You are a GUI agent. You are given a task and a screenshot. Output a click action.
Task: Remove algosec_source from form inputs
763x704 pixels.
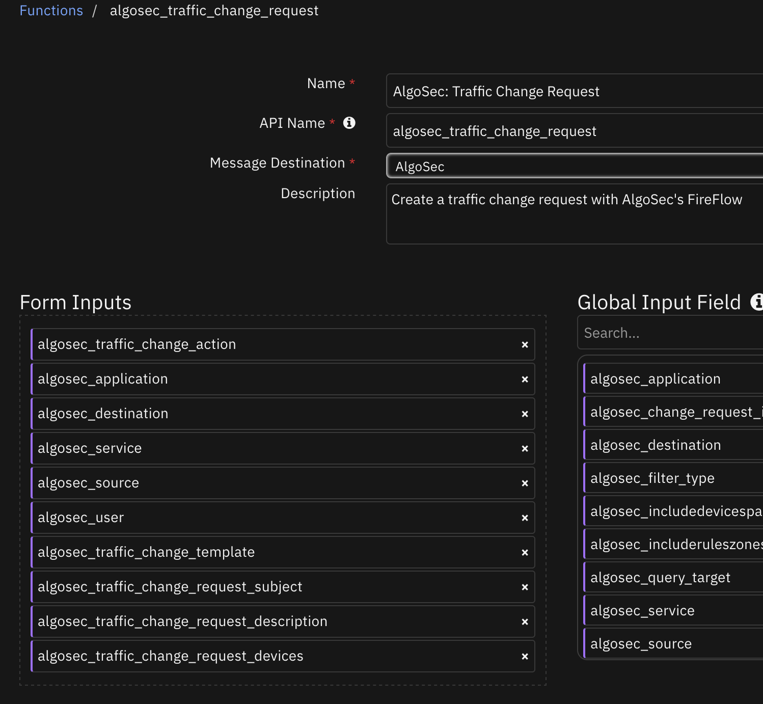(525, 483)
